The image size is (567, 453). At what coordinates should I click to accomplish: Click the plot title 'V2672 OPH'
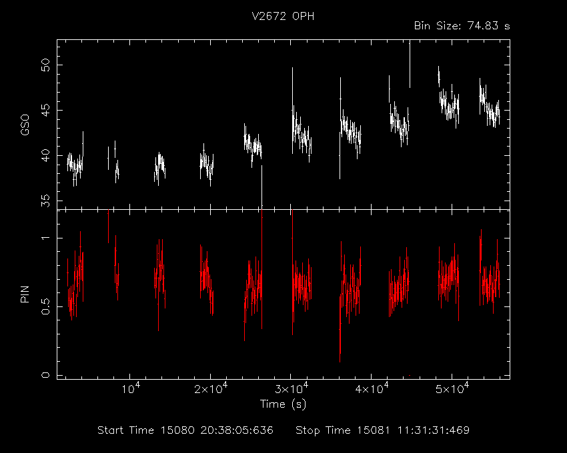(283, 16)
